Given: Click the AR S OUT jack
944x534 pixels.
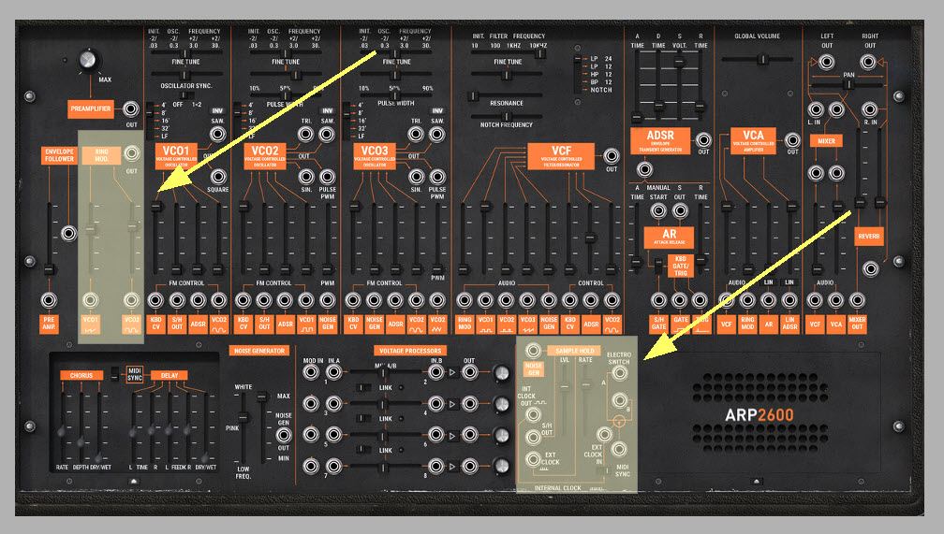Looking at the screenshot, I should [x=680, y=211].
